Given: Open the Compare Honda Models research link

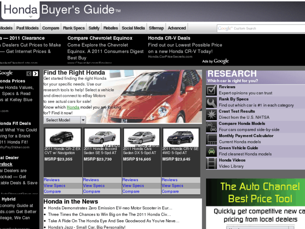Looking at the screenshot, I should 242,124.
